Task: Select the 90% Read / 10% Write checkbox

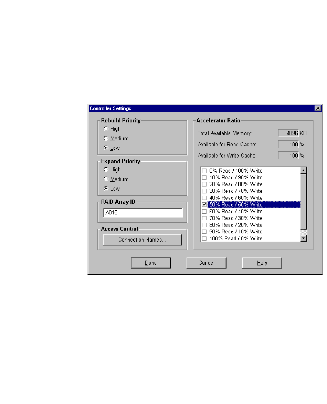Action: click(204, 232)
